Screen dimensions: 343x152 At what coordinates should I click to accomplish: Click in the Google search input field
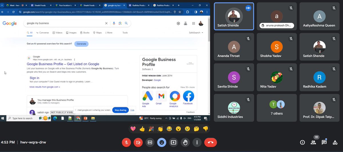coord(65,23)
